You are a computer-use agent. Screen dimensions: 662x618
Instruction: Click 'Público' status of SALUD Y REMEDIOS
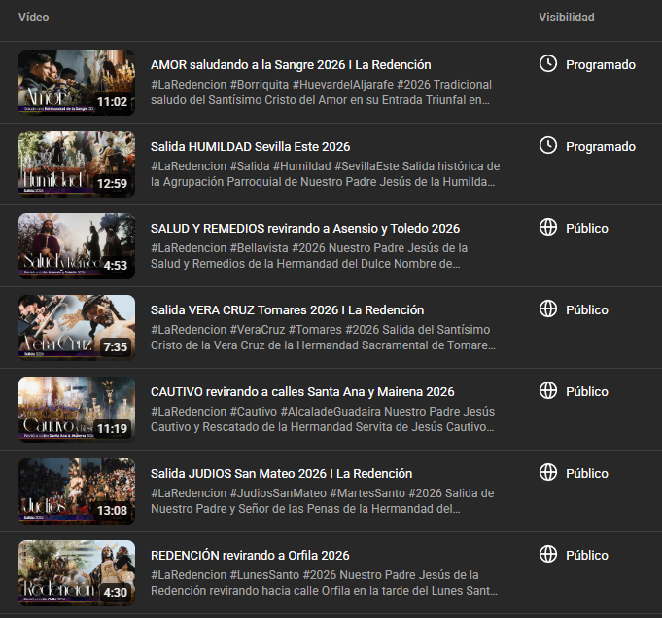pos(587,229)
